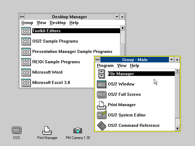Select the Toolkit Editors group icon
Viewport: 195px width, 146px height.
point(26,31)
